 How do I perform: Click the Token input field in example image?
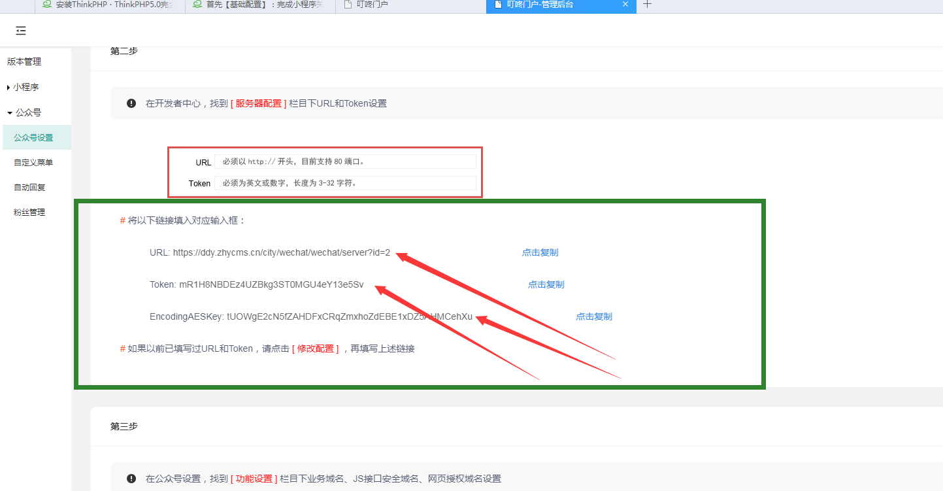(345, 183)
